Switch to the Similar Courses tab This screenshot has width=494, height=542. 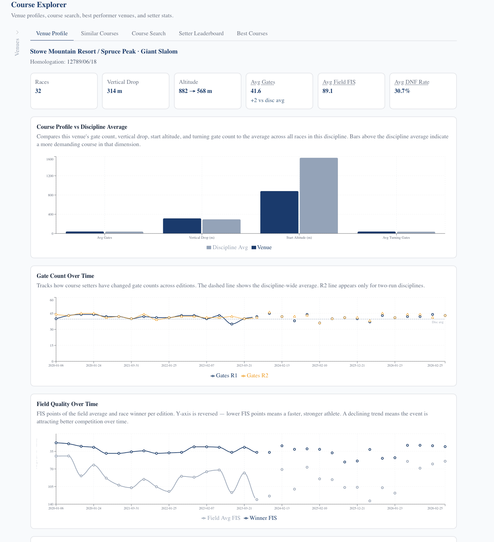click(99, 34)
